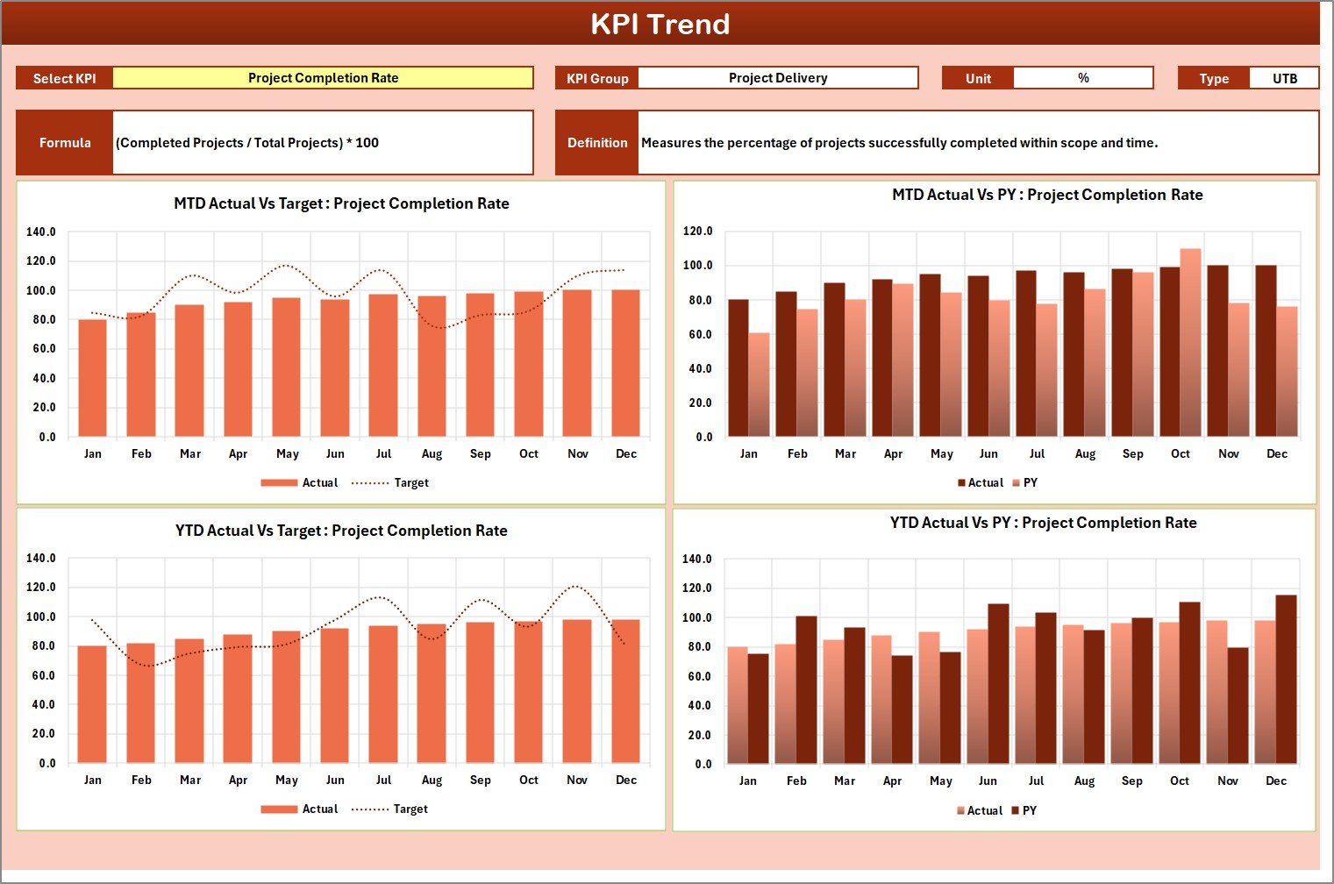Click the KPI Group value Project Delivery
Screen dimensions: 1334x884
tap(777, 78)
